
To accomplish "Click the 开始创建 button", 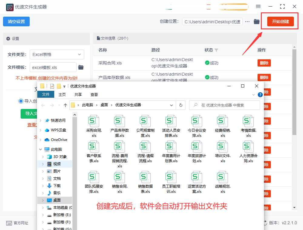I will tap(280, 21).
